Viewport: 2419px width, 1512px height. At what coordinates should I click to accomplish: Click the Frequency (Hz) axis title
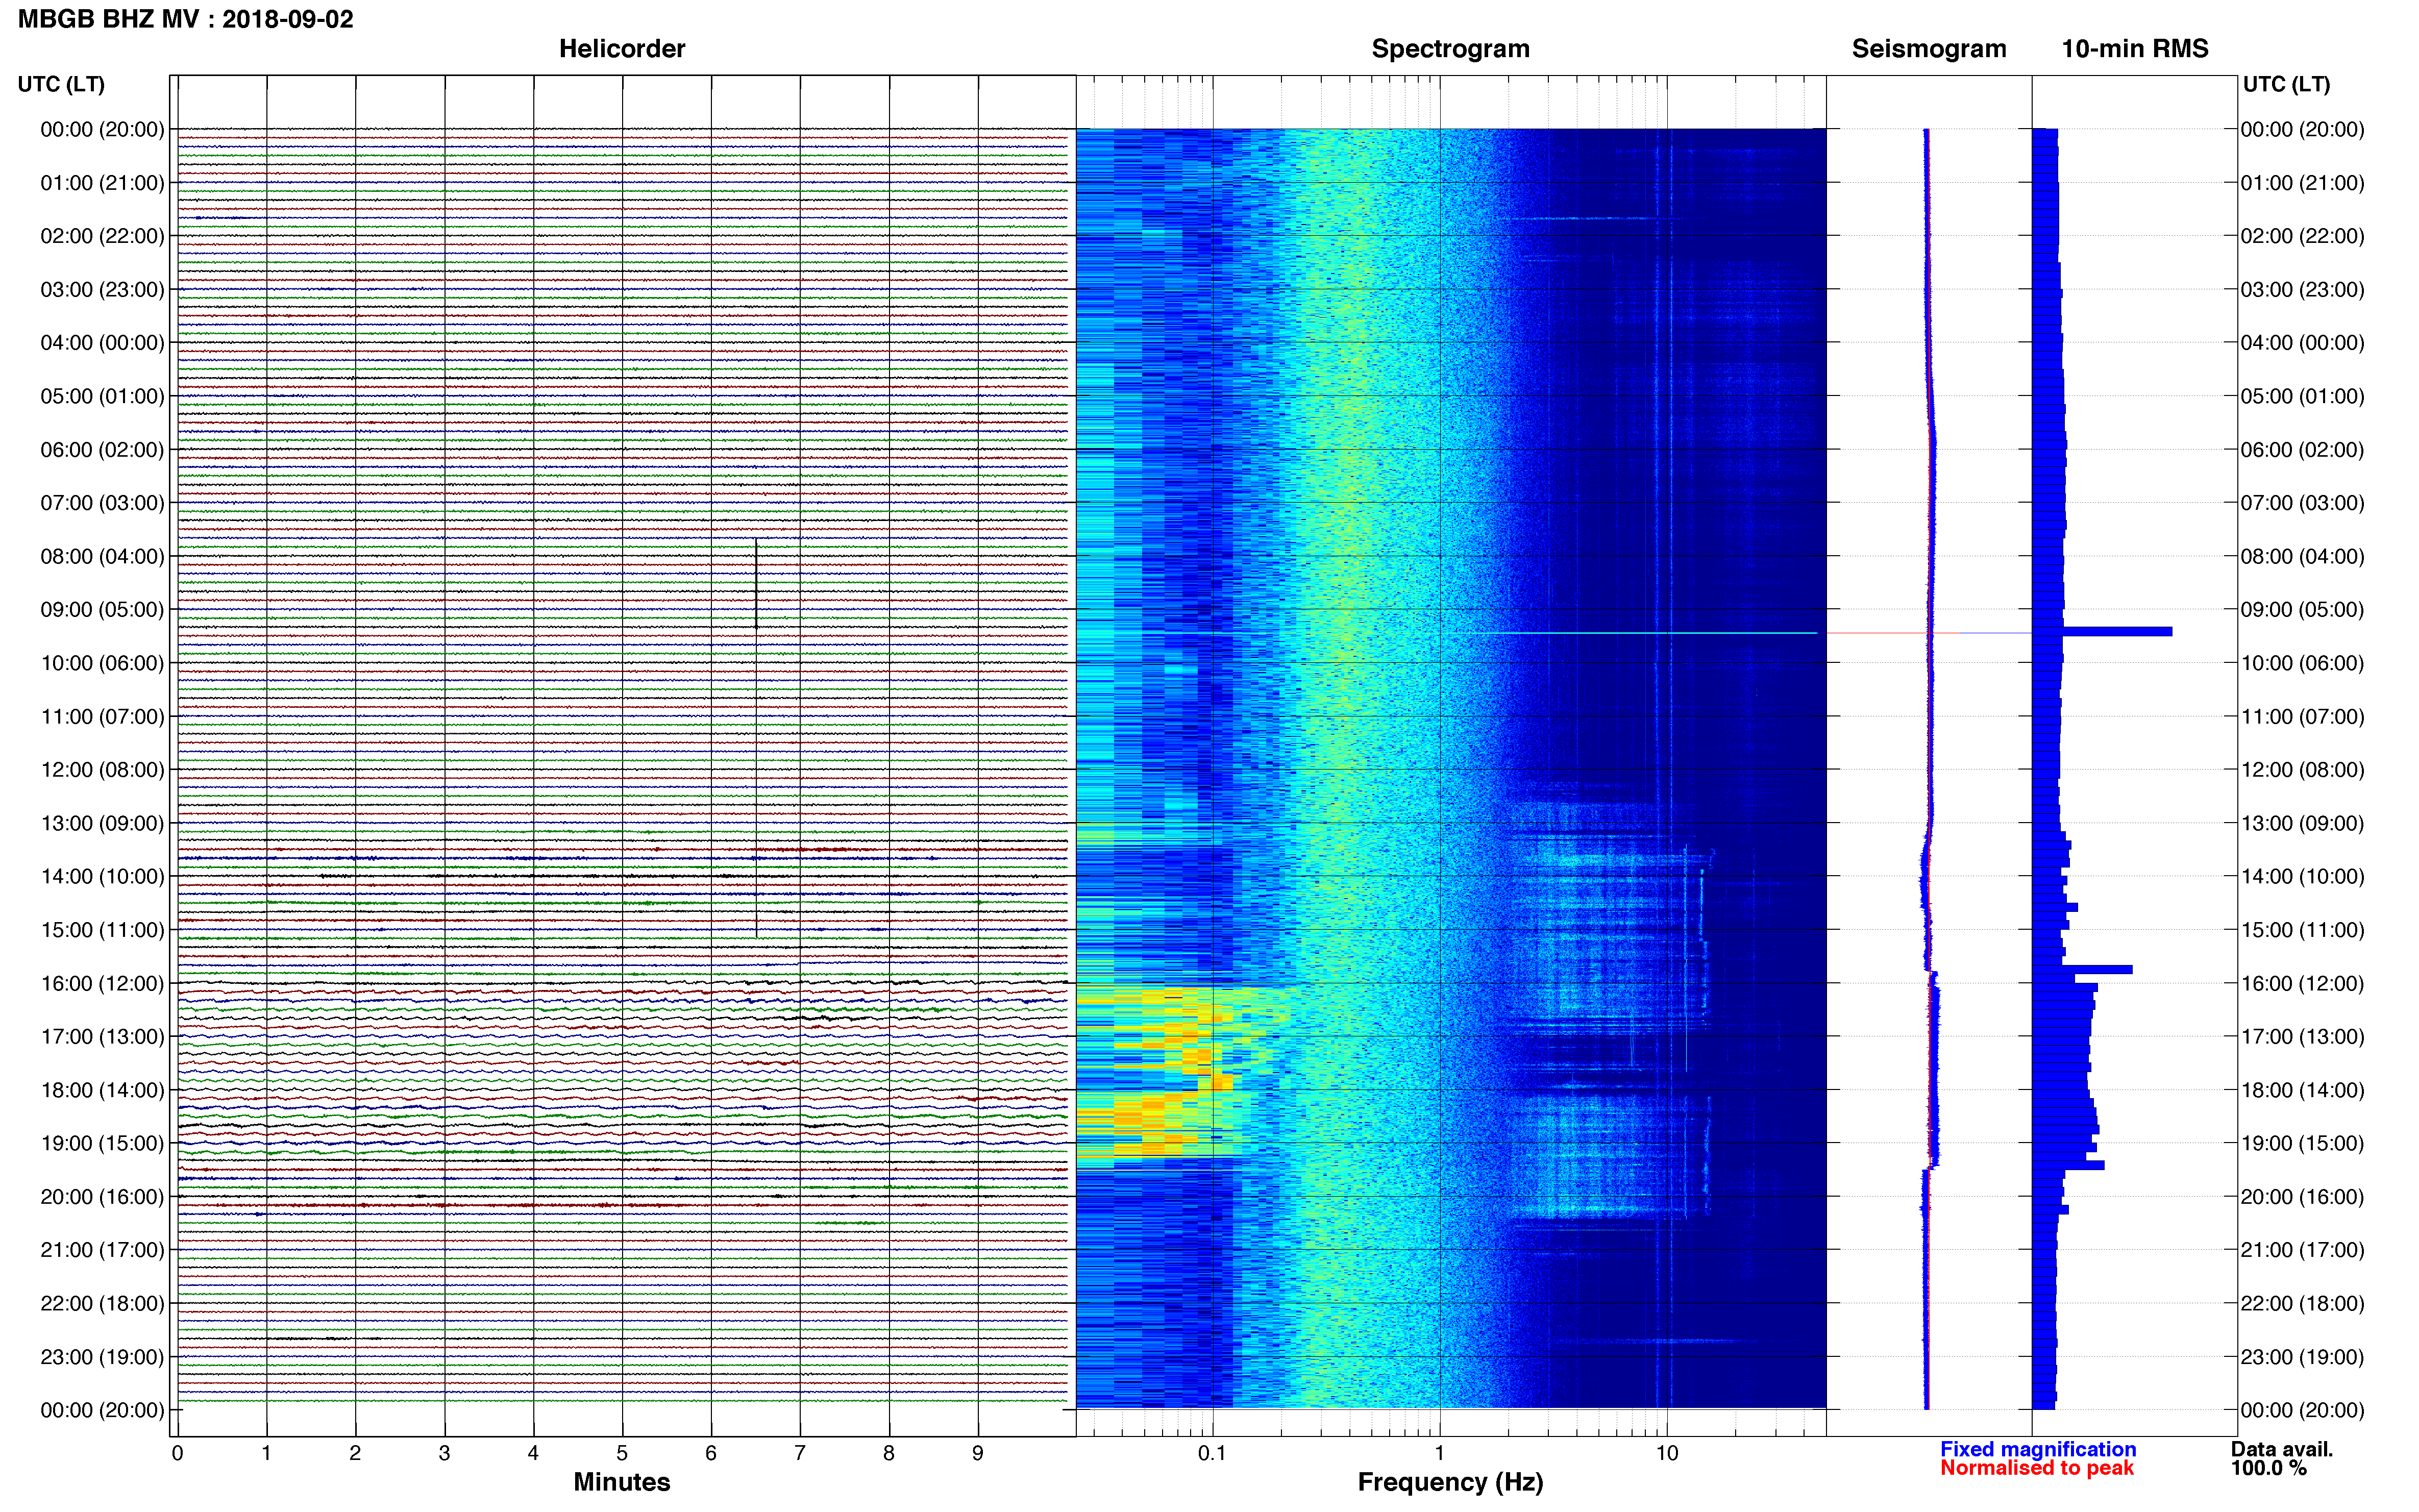click(1450, 1482)
